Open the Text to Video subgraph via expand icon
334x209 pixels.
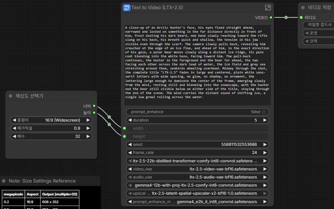(x=268, y=8)
